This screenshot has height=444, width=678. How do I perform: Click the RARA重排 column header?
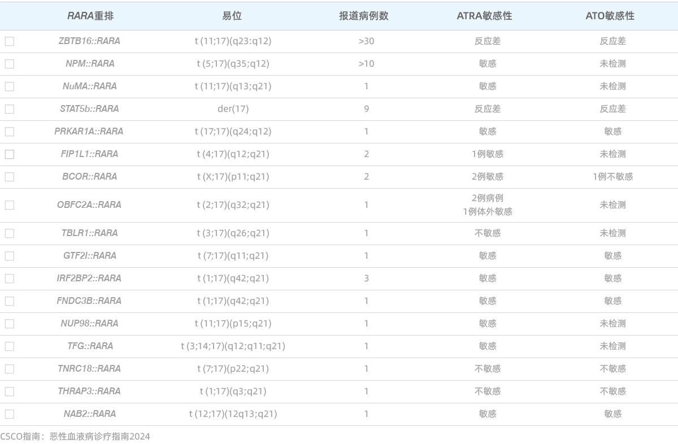(x=90, y=16)
